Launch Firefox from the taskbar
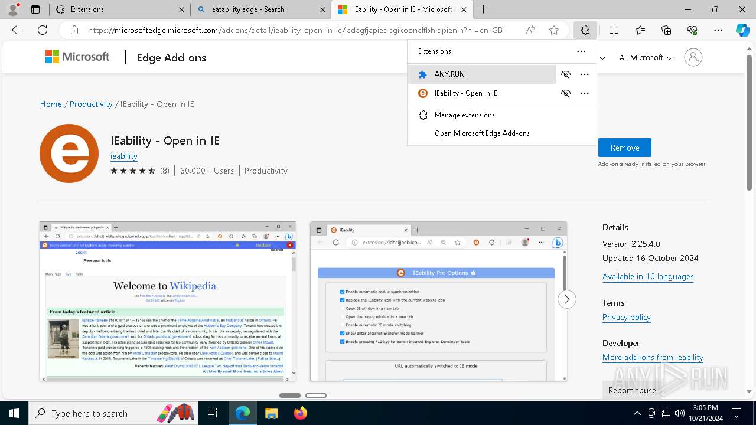This screenshot has width=756, height=425. (x=300, y=413)
